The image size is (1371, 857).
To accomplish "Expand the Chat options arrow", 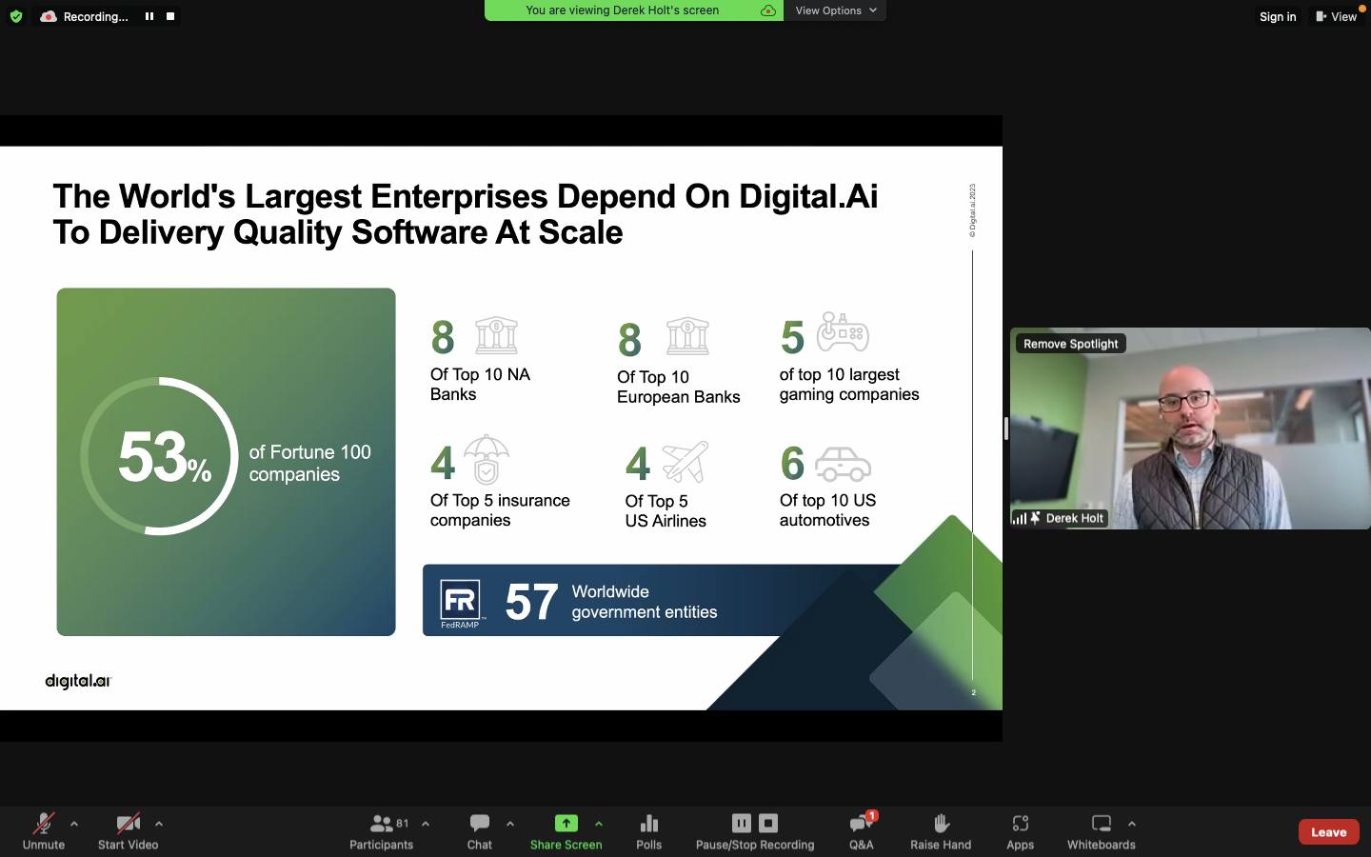I will tap(510, 824).
